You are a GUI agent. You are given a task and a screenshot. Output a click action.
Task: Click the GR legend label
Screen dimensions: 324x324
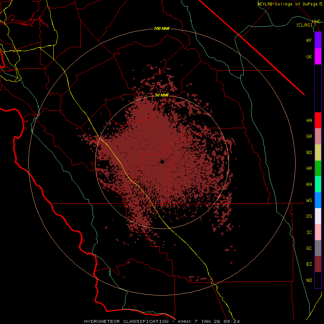[309, 136]
